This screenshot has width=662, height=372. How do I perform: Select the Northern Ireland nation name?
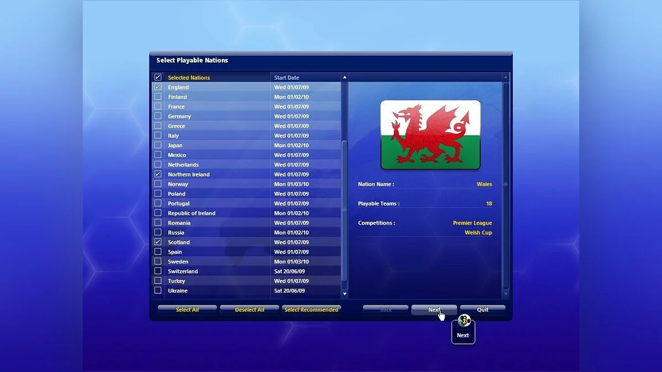click(x=189, y=175)
